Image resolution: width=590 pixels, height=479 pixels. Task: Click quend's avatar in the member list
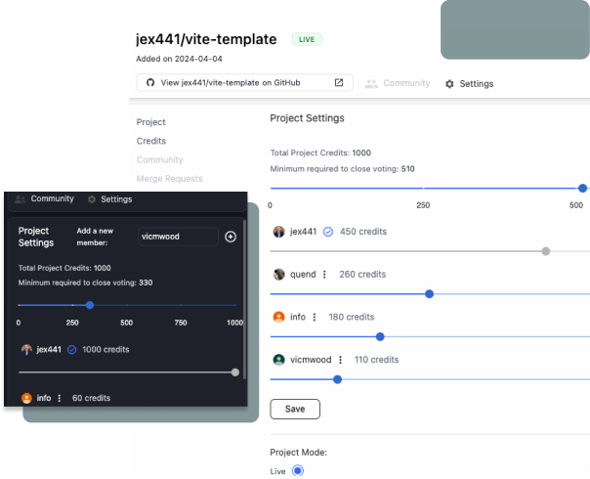(278, 275)
